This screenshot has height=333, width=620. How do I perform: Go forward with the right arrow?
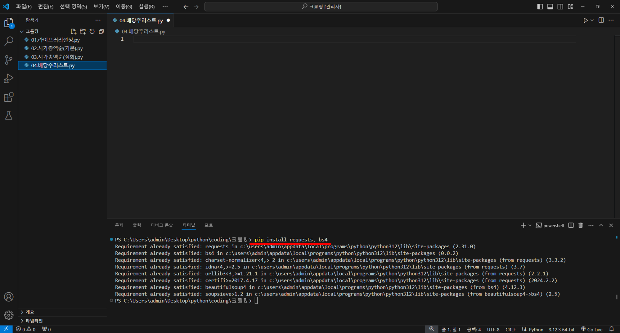click(196, 7)
